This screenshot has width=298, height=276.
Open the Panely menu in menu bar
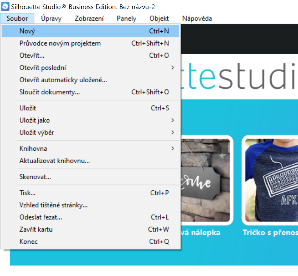pyautogui.click(x=126, y=19)
